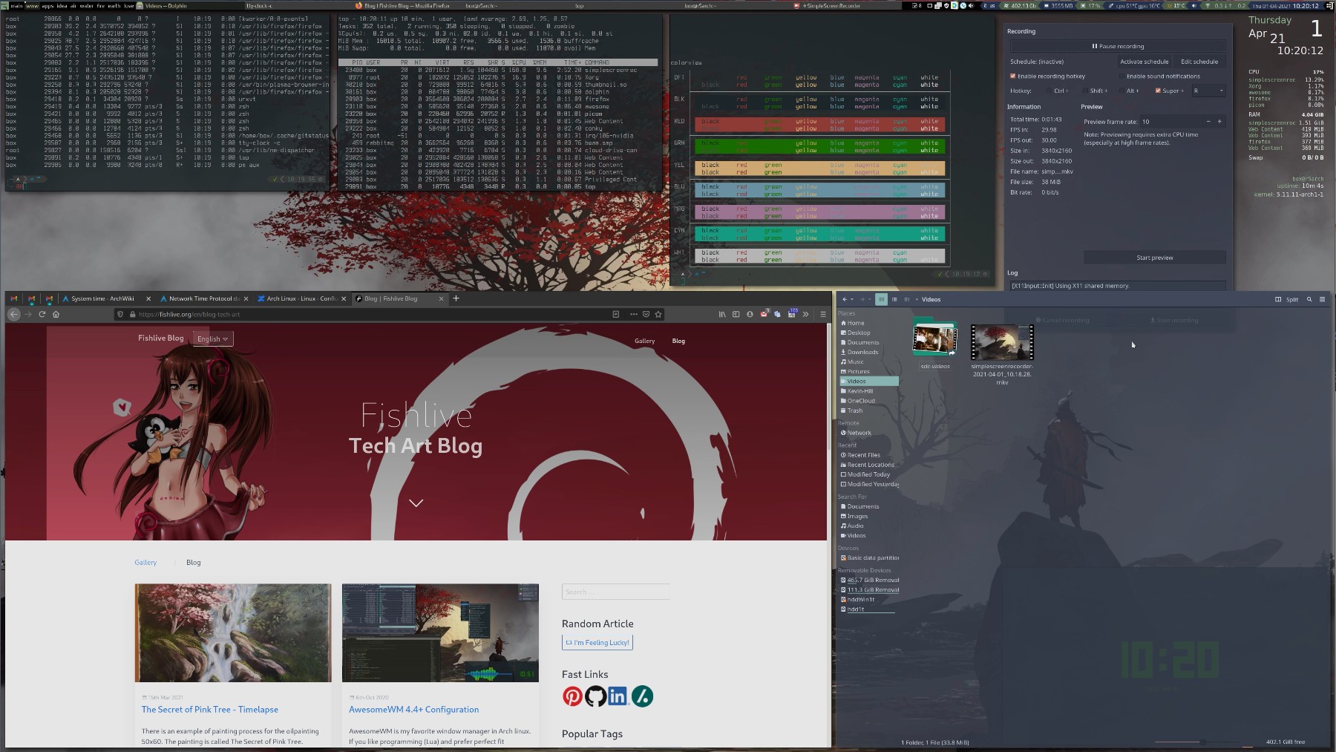Open The Secret of Pink Tree article link
This screenshot has height=752, width=1336.
pyautogui.click(x=210, y=710)
